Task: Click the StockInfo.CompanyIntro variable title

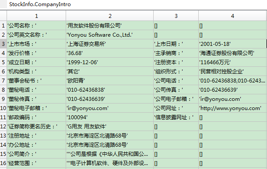Action: pyautogui.click(x=40, y=4)
